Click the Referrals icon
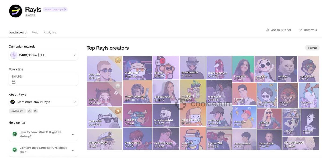 (x=301, y=30)
